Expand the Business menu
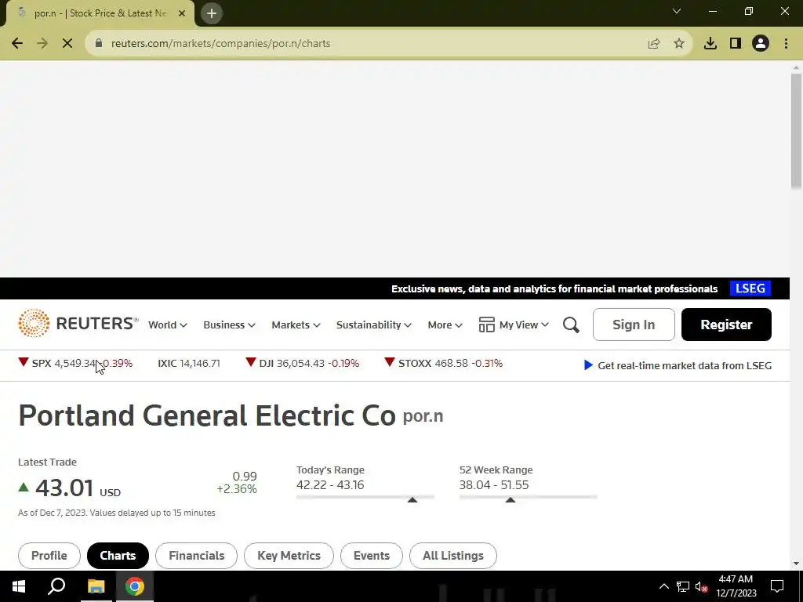 [229, 325]
